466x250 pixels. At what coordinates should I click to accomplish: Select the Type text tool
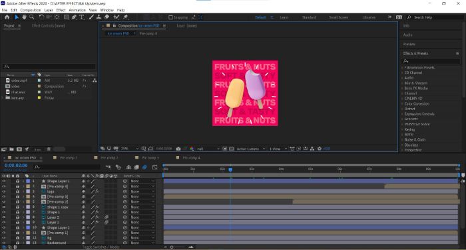[x=81, y=17]
